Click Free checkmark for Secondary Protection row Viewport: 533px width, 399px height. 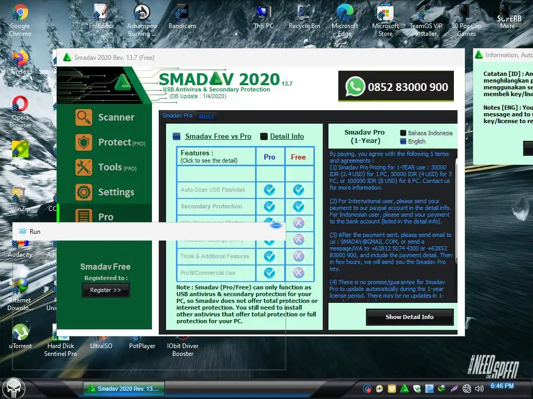pos(298,206)
